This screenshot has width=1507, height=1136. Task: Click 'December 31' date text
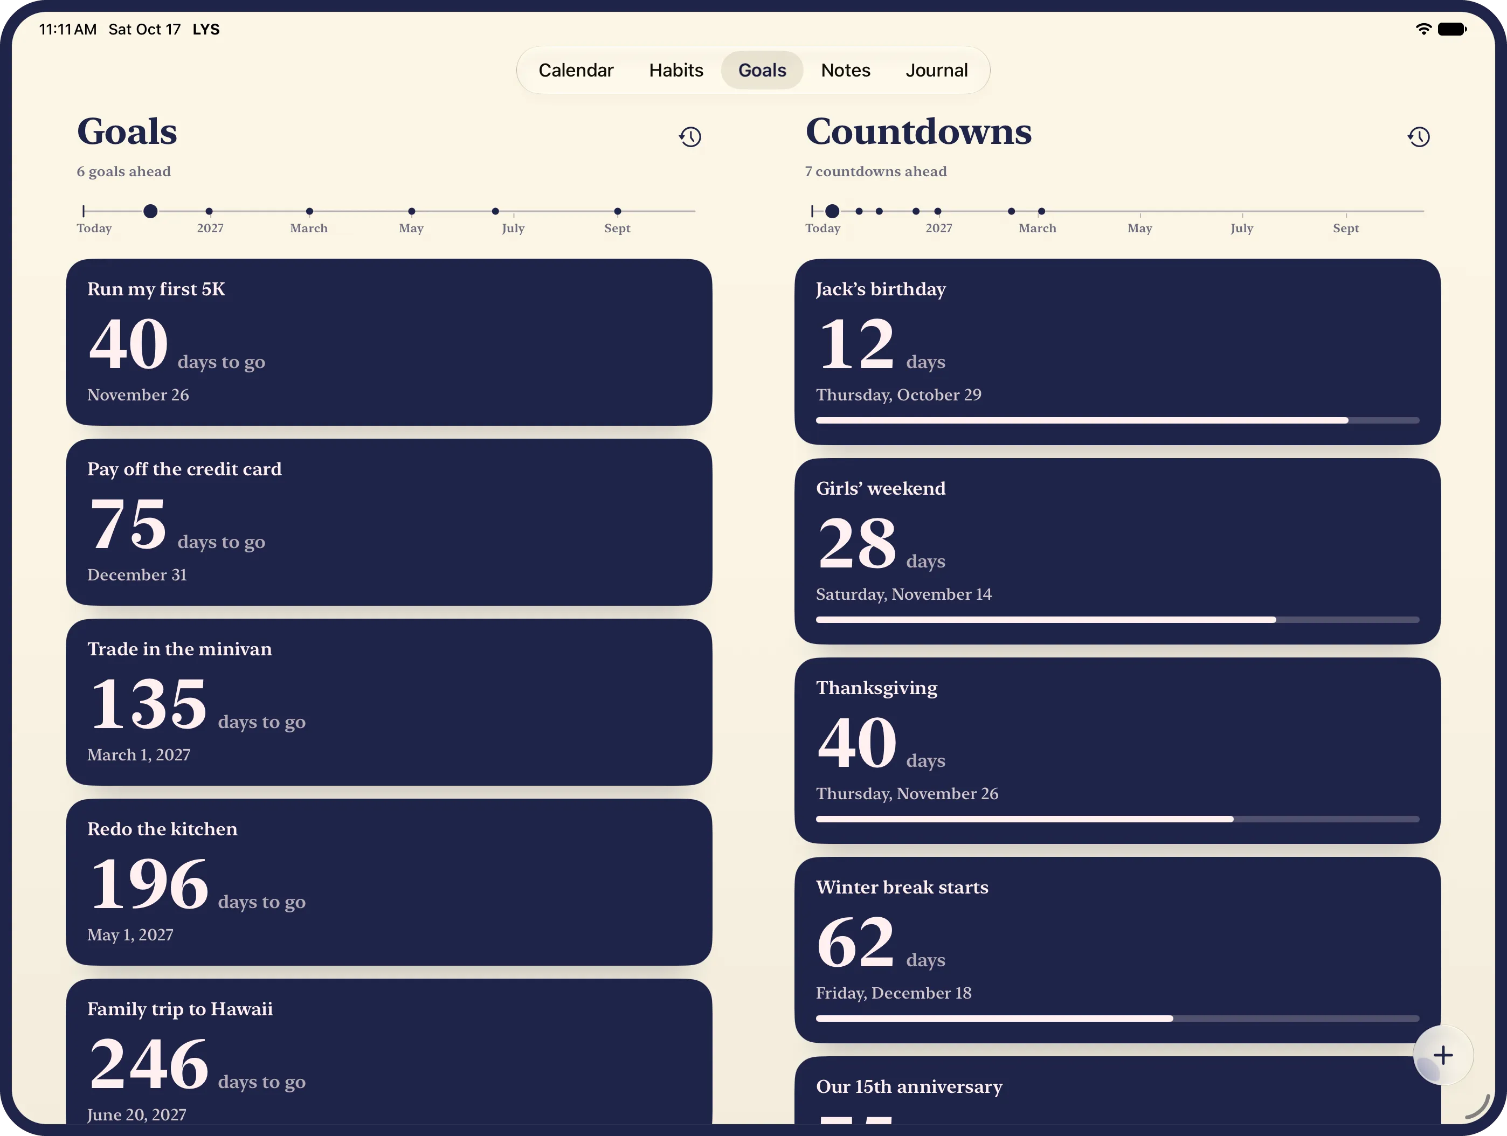(x=137, y=575)
